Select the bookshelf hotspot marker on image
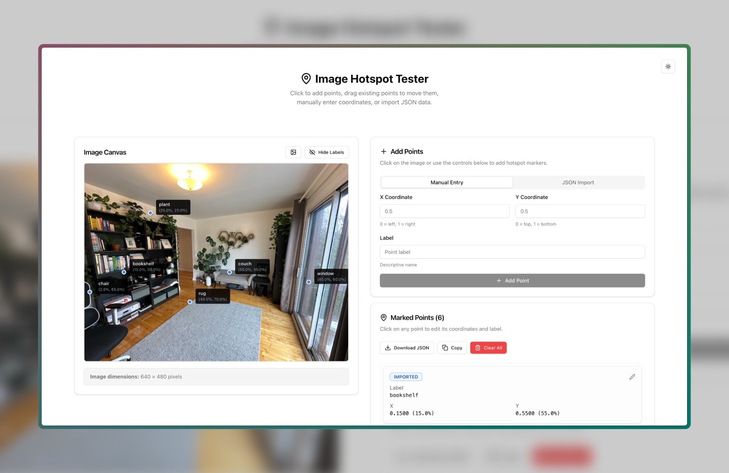The image size is (729, 473). tap(124, 272)
